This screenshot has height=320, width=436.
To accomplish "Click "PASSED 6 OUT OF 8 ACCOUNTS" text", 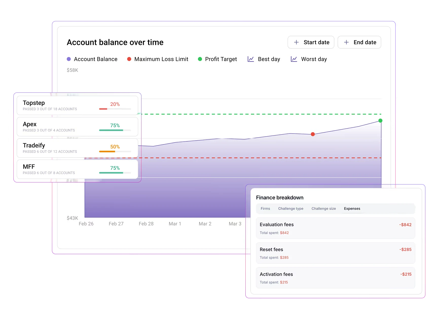I will point(49,173).
